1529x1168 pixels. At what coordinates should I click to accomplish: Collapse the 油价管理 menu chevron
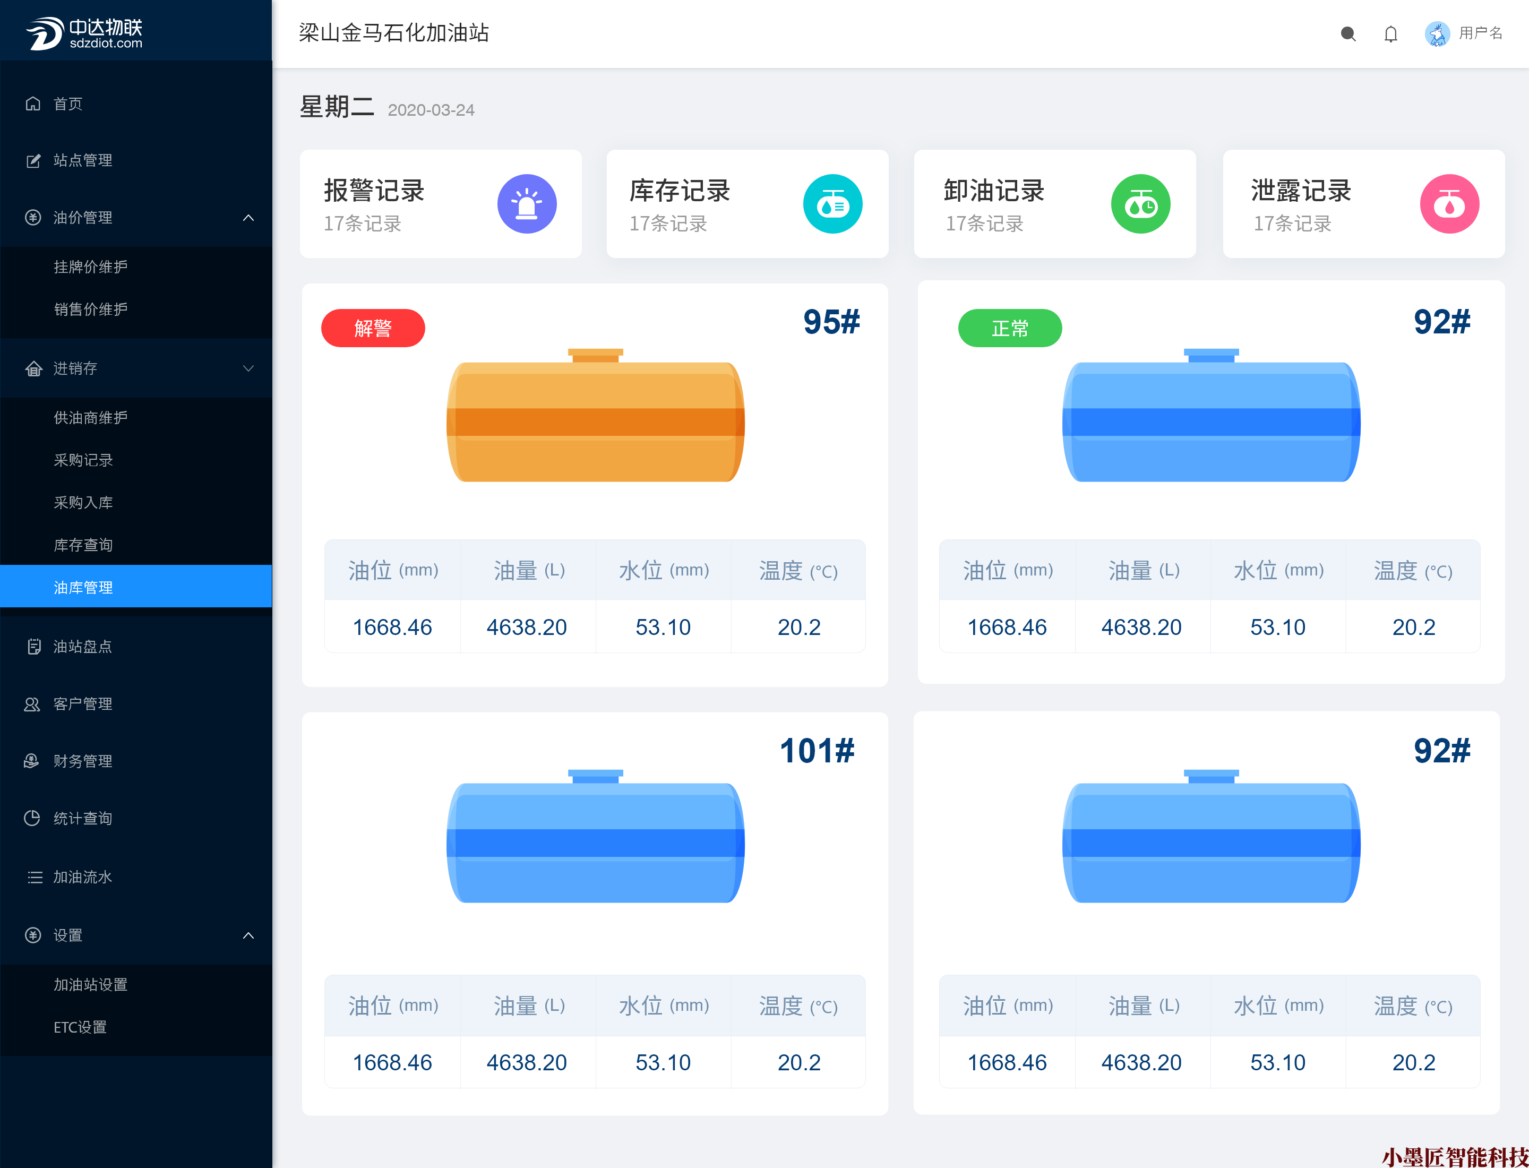(x=248, y=218)
